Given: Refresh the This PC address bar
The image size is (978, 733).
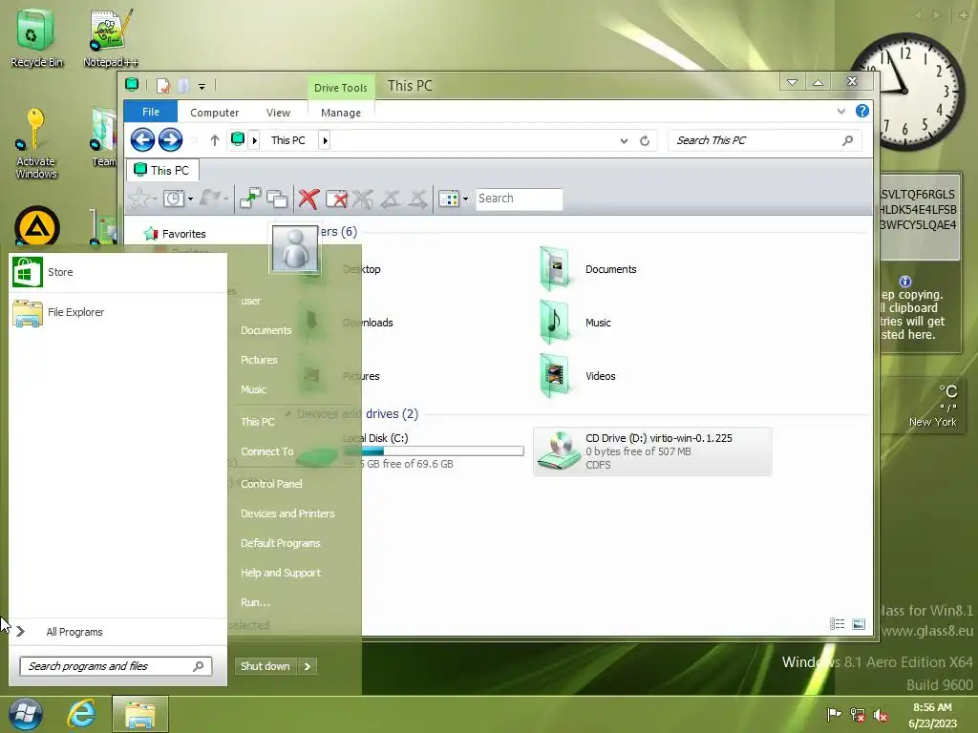Looking at the screenshot, I should click(645, 141).
